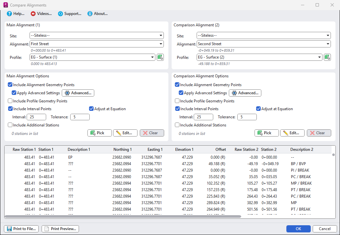Toggle comparison Apply Advanced Settings checkbox
The image size is (340, 235).
click(181, 93)
